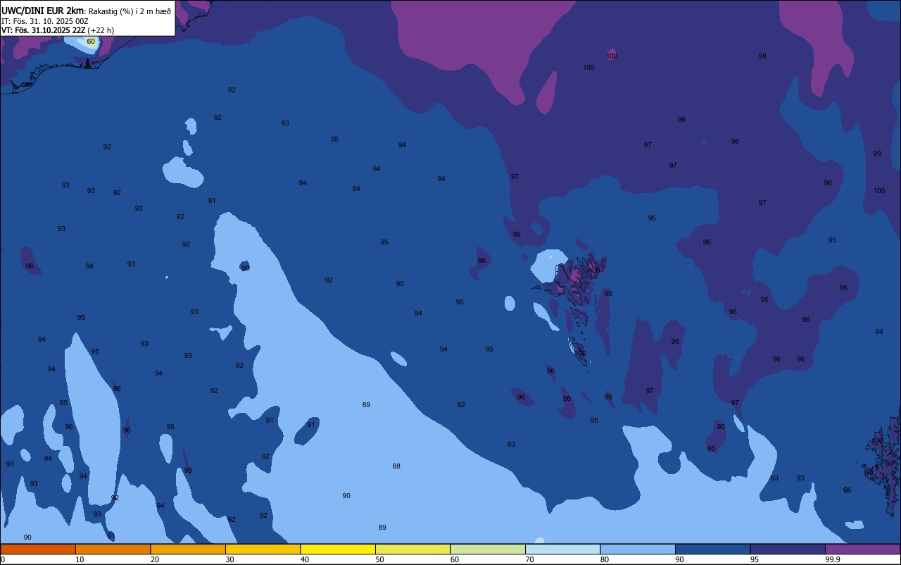Pick the 20–30 amber legend swatch
Viewport: 901px width, 565px height.
click(x=188, y=549)
